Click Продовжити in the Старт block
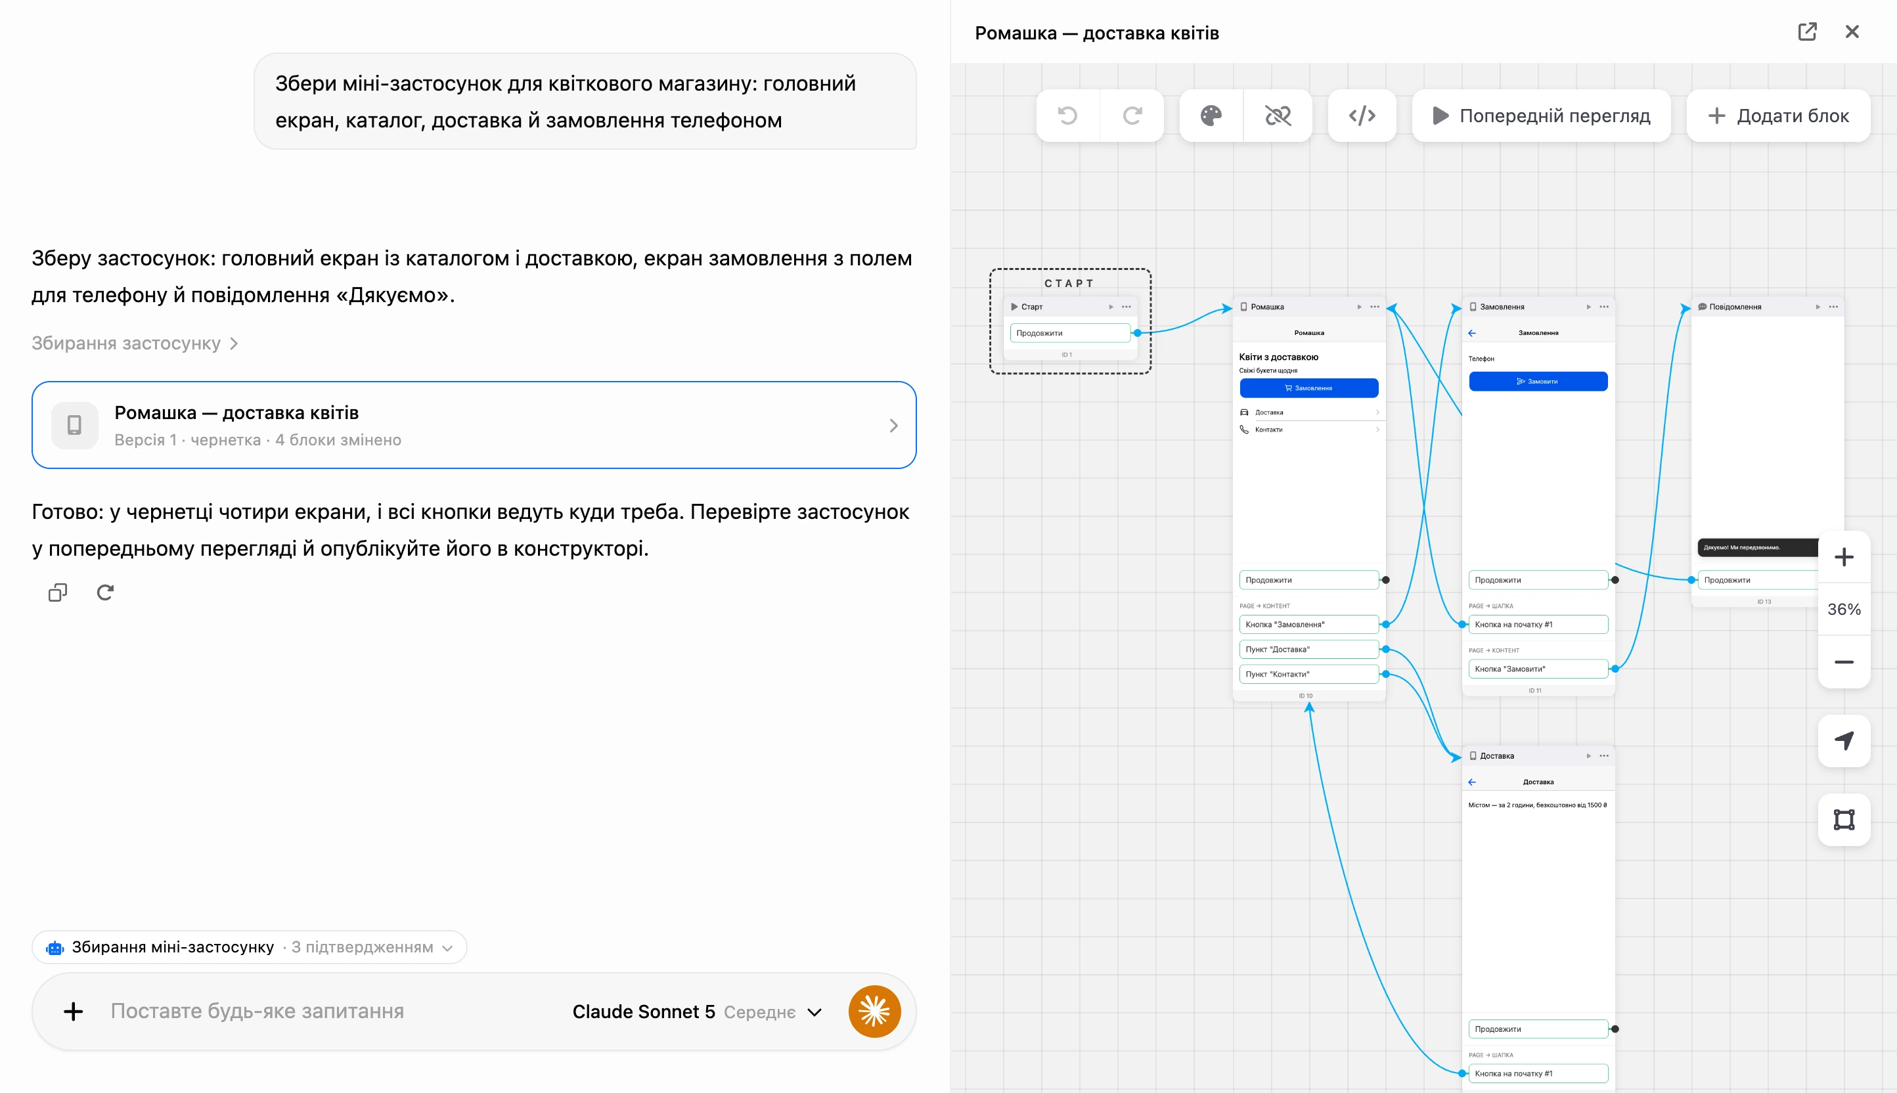Viewport: 1897px width, 1093px height. click(1070, 333)
